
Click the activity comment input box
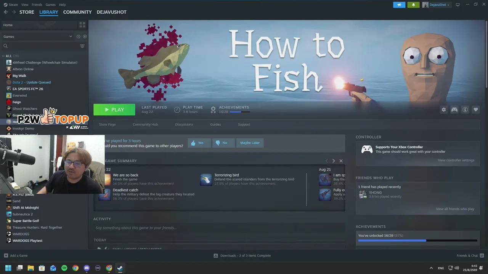219,228
